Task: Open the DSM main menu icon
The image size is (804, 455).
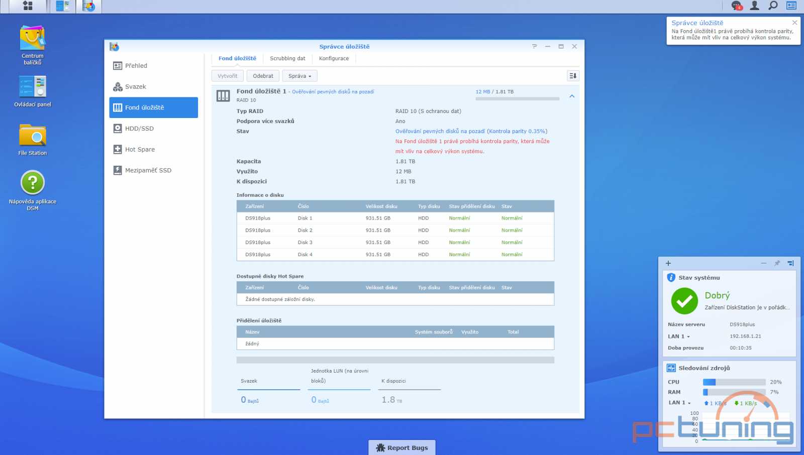Action: (28, 6)
